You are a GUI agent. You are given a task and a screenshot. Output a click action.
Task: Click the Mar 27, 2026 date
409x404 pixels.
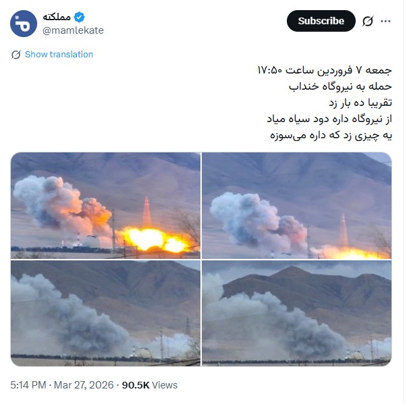84,385
